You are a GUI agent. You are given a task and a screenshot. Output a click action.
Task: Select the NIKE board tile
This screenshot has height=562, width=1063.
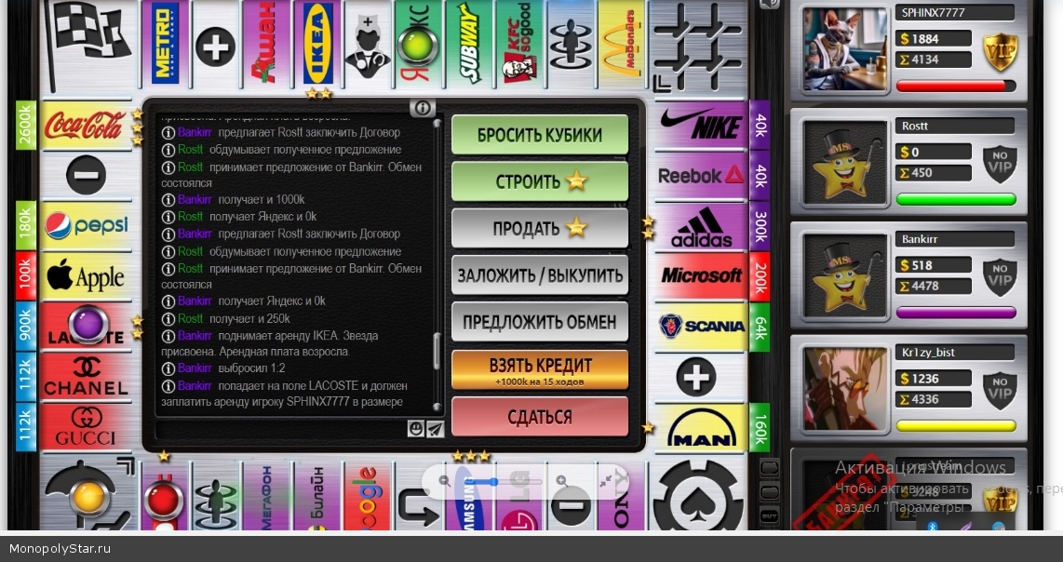(x=701, y=125)
